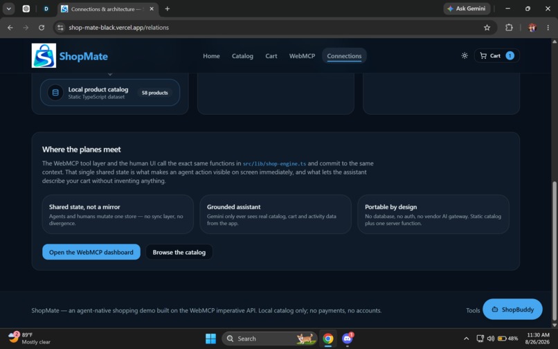Toggle the light/dark theme sun icon
The width and height of the screenshot is (558, 349).
465,55
